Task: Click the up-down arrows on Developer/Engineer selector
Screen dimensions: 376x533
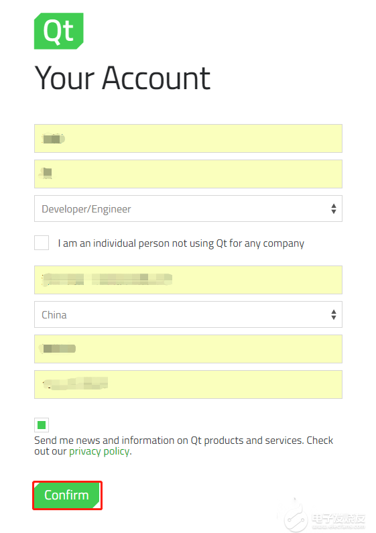Action: (334, 209)
